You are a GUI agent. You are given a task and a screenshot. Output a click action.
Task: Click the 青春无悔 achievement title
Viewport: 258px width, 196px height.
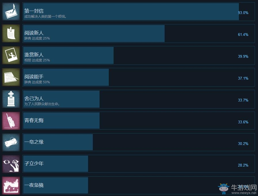(x=34, y=120)
